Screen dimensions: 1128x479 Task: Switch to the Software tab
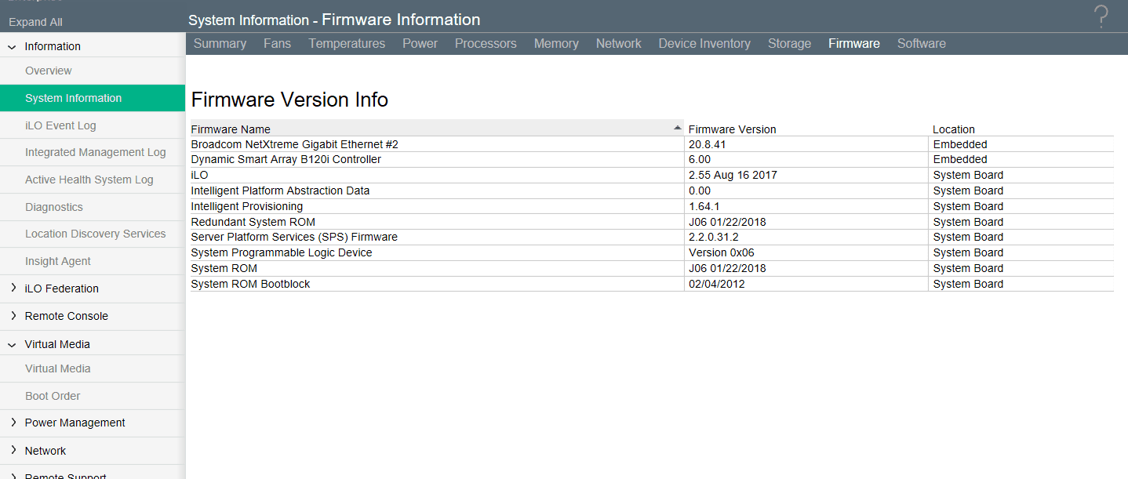pos(922,44)
